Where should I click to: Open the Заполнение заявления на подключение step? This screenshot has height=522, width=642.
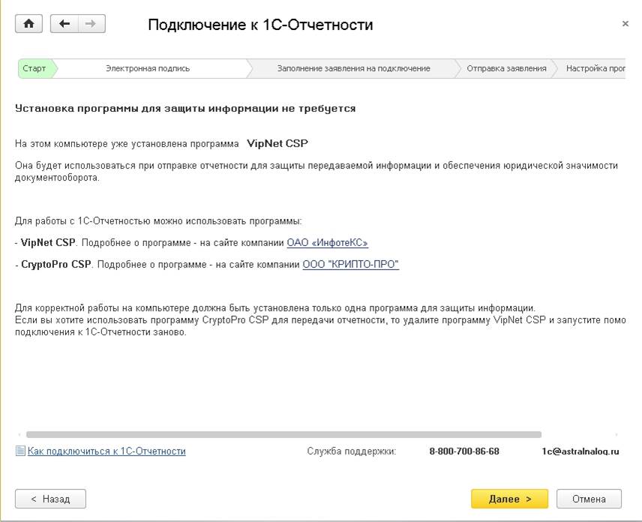coord(353,68)
